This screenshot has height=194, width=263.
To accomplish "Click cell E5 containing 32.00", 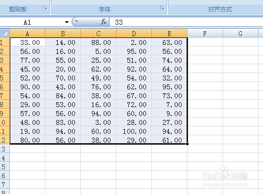I will 170,78.
